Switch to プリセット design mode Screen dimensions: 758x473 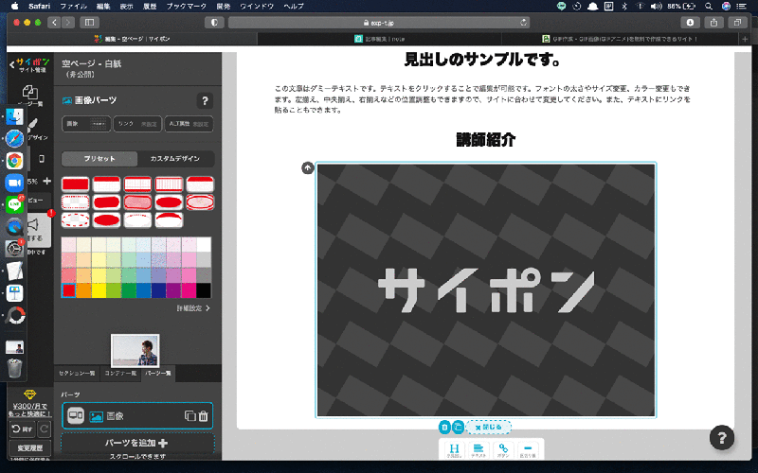click(x=99, y=159)
